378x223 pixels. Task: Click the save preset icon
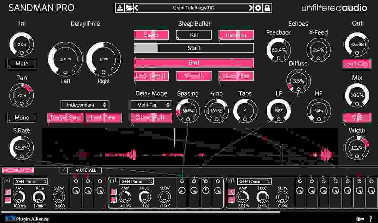coord(121,7)
